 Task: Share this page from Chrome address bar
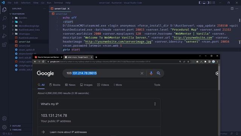(x=184, y=62)
